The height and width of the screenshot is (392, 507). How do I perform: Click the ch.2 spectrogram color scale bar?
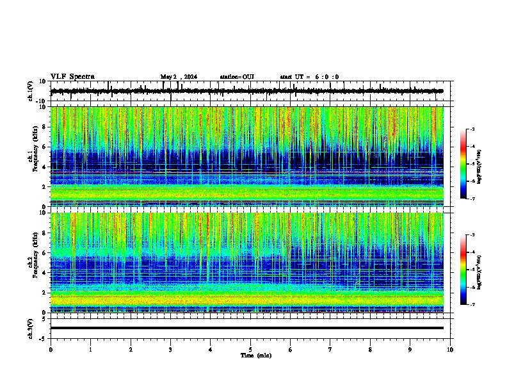(x=463, y=270)
